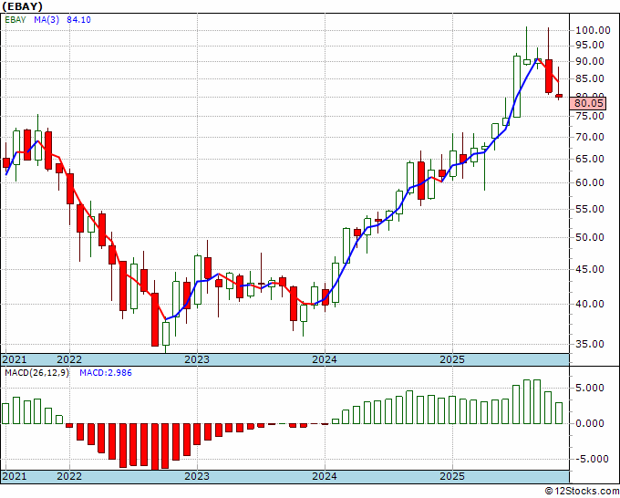Click the 2021 label on price chart axis

pos(15,359)
